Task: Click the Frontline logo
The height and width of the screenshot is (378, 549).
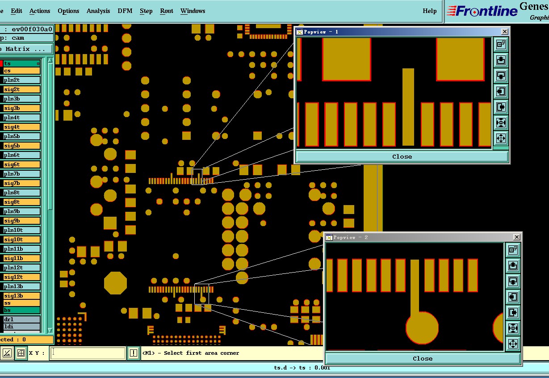Action: (x=482, y=11)
